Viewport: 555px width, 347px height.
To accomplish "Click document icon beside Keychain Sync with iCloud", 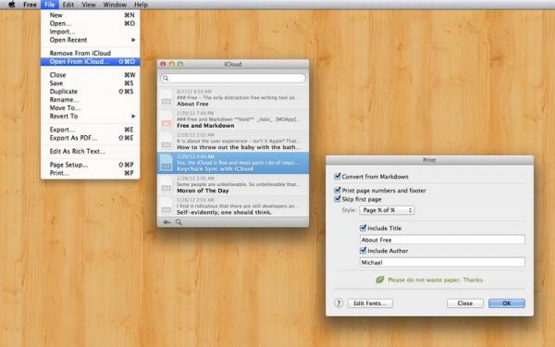I will point(166,163).
